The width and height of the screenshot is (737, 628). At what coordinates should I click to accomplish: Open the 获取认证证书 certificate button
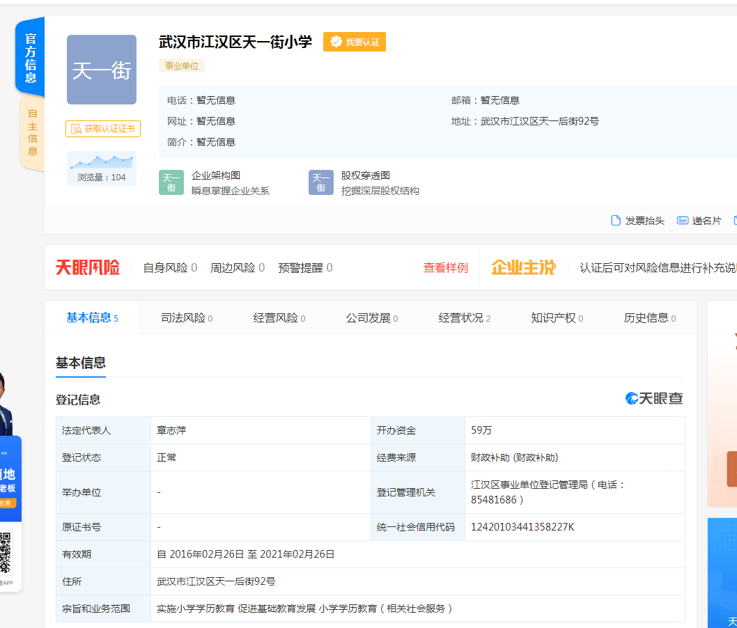(x=103, y=129)
